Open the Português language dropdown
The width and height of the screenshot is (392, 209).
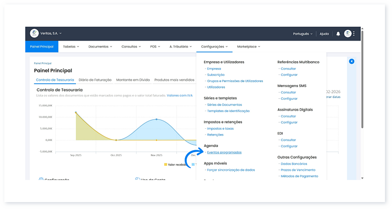tap(302, 34)
